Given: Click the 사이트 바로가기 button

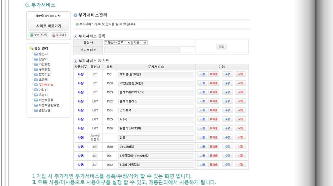Looking at the screenshot, I should click(x=49, y=26).
